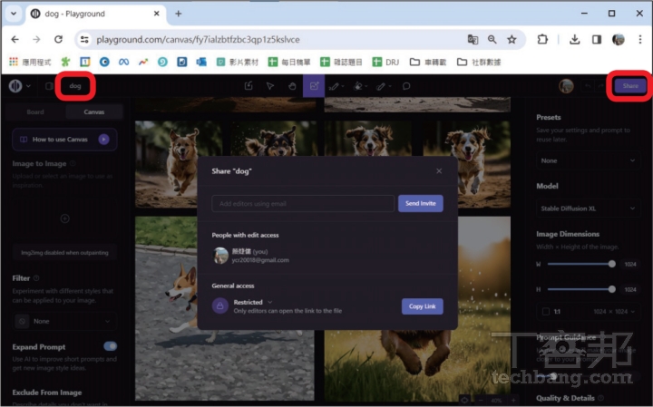Open the Restricted access dropdown

pos(252,302)
